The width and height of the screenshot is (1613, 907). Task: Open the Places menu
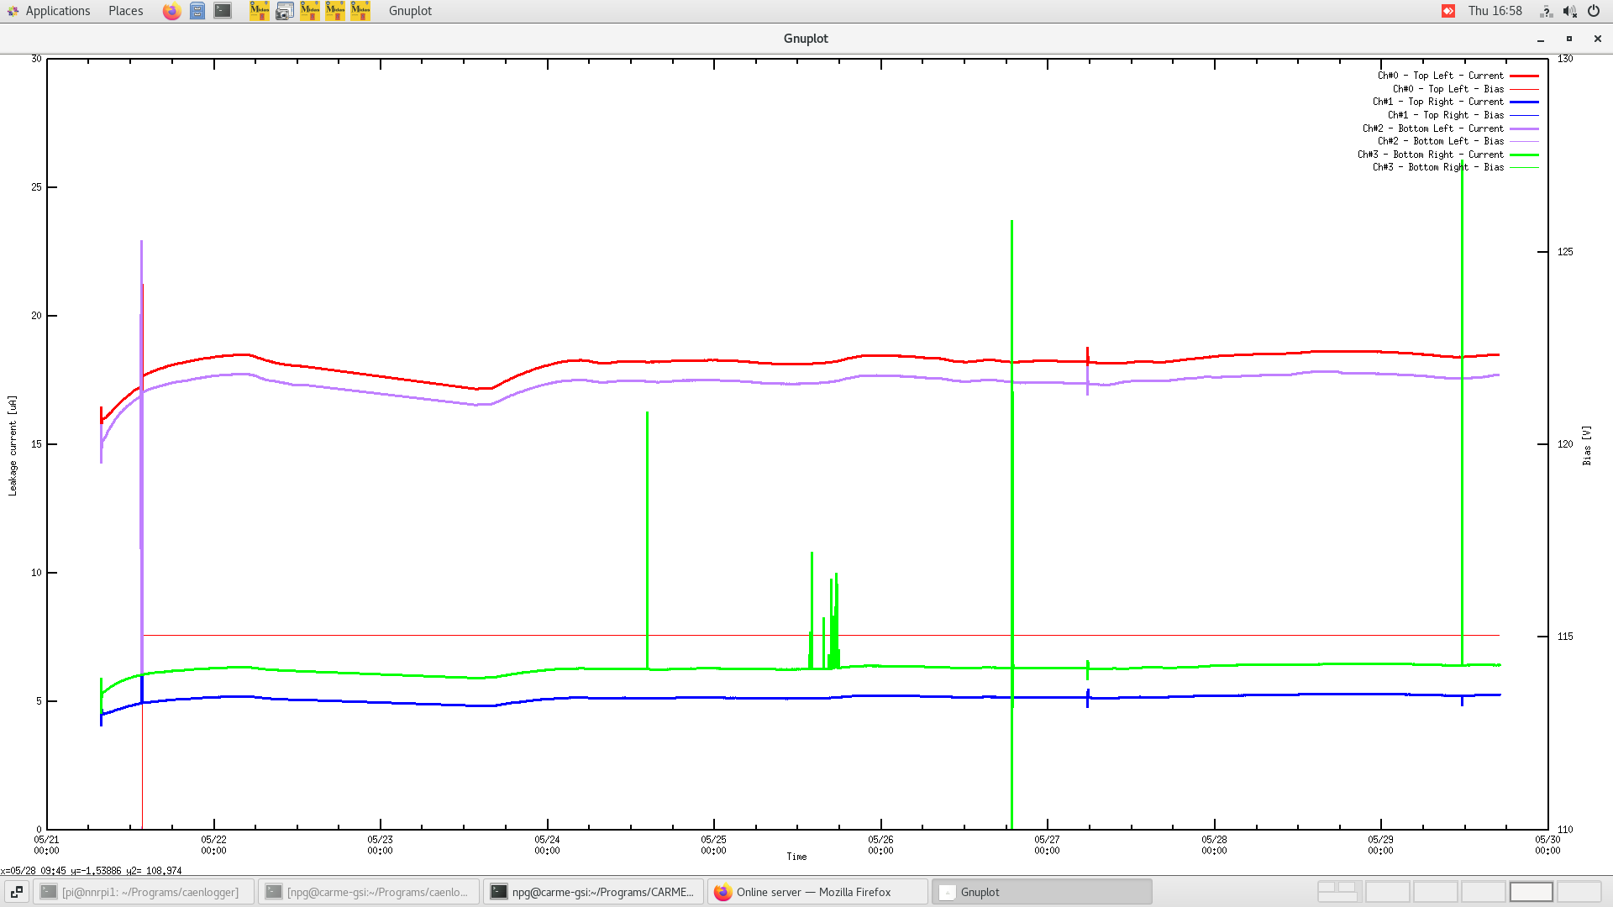[x=124, y=11]
